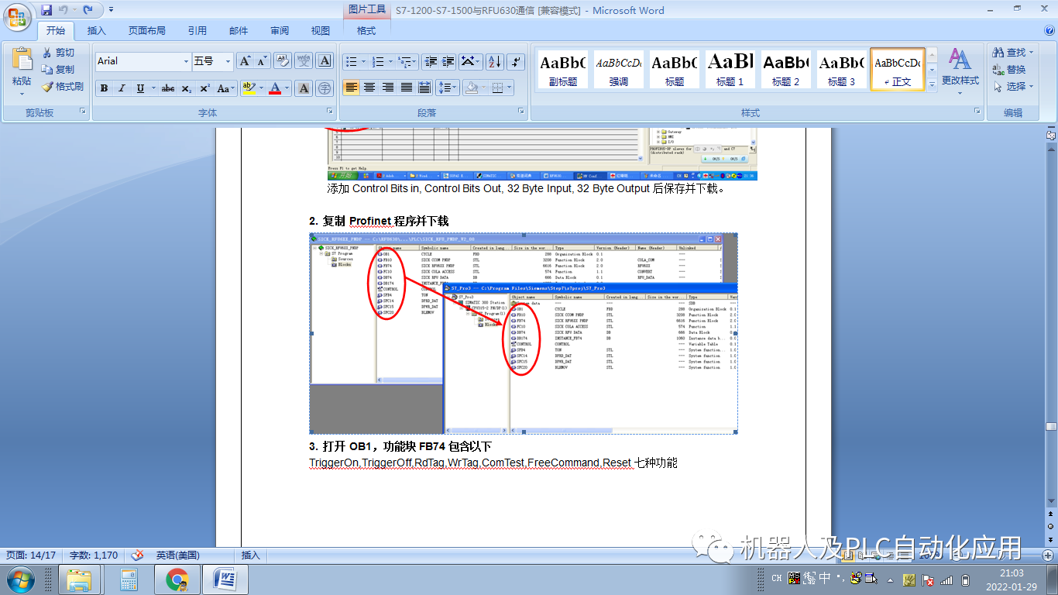Apply numbered list
This screenshot has width=1058, height=595.
click(378, 61)
